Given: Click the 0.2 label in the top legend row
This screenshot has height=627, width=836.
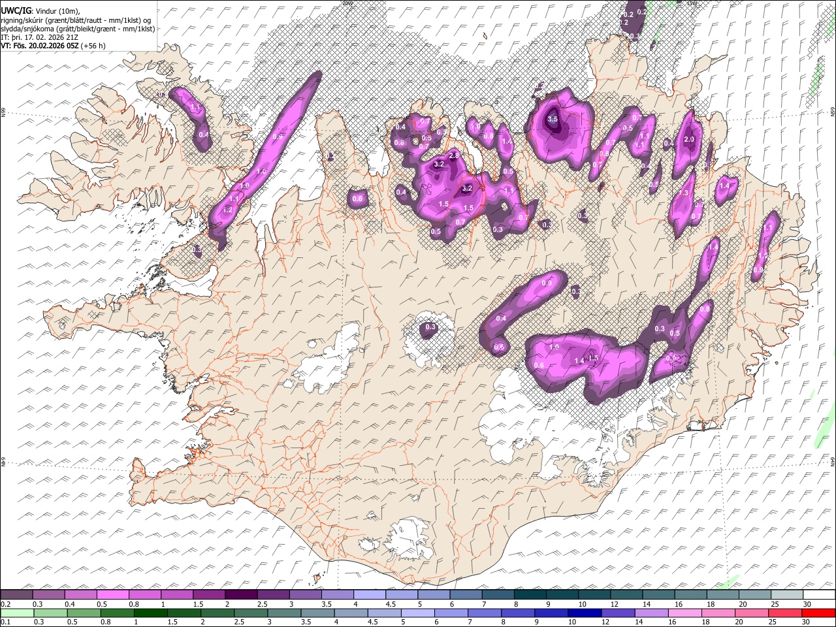Looking at the screenshot, I should tap(5, 604).
